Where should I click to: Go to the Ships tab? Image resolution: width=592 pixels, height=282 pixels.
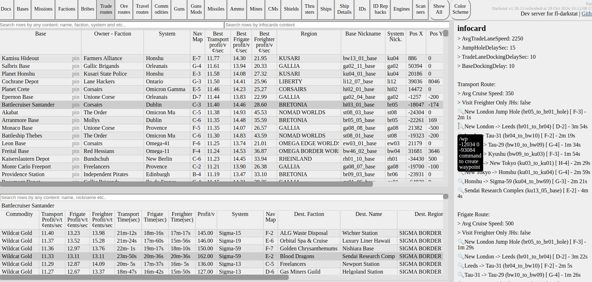click(x=326, y=9)
